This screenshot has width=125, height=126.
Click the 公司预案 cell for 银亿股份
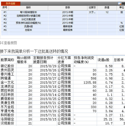(64, 66)
